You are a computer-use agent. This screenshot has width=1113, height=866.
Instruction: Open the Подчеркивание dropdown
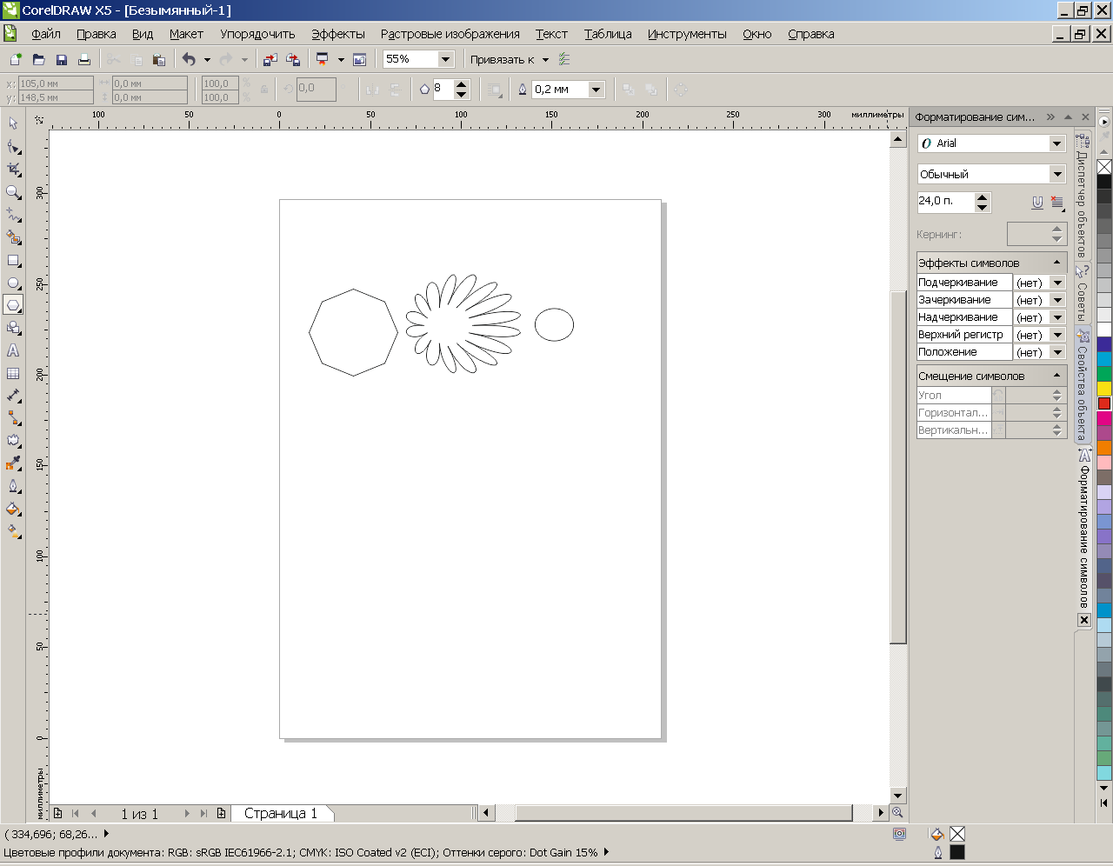pyautogui.click(x=1057, y=283)
